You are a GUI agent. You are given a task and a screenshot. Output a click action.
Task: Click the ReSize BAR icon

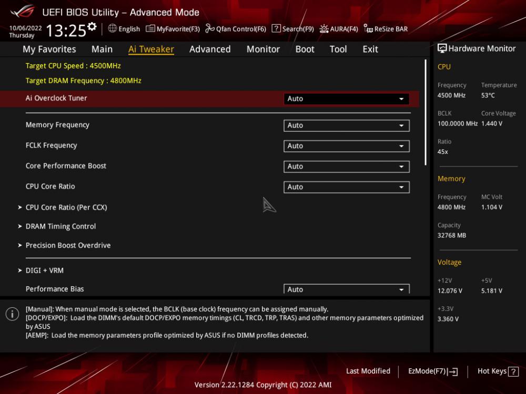pyautogui.click(x=368, y=29)
